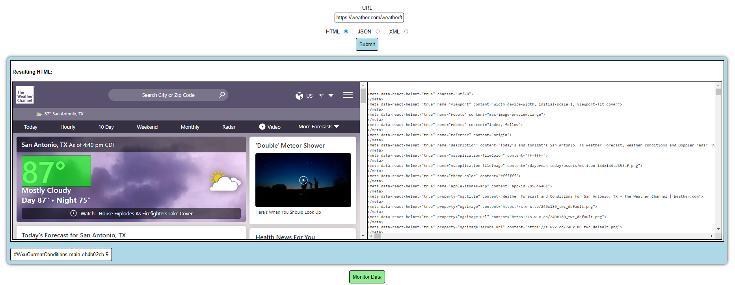Click the Resulting HTML: label
The height and width of the screenshot is (285, 735).
32,72
